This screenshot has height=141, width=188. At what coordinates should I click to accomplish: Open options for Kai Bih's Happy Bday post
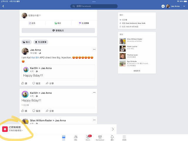coord(94,93)
